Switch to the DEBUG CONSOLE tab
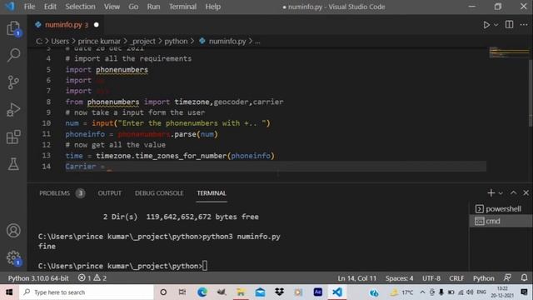 159,193
